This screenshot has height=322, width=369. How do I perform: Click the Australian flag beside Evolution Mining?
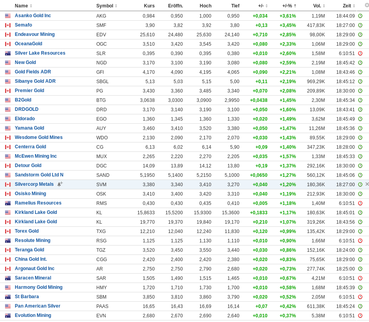8,316
